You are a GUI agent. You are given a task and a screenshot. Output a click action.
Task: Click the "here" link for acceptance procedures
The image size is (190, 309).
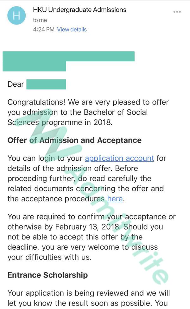pos(114,199)
